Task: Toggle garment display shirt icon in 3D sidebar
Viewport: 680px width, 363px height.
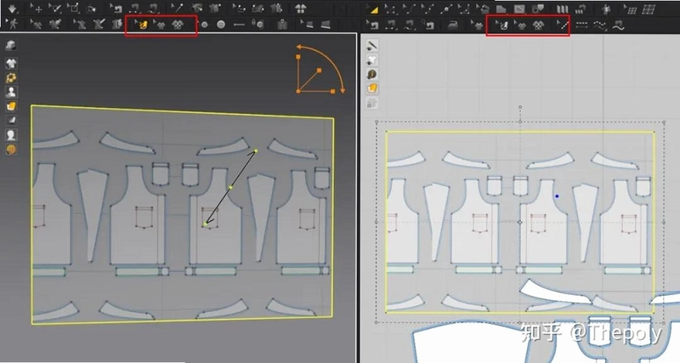Action: point(11,63)
